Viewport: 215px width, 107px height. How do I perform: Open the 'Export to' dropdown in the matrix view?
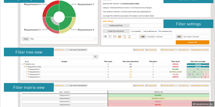point(184,86)
